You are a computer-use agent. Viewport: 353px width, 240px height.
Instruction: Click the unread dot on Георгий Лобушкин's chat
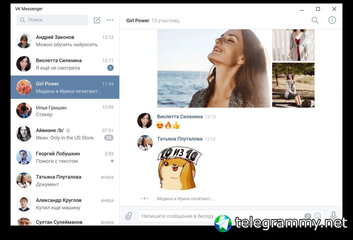coord(112,161)
